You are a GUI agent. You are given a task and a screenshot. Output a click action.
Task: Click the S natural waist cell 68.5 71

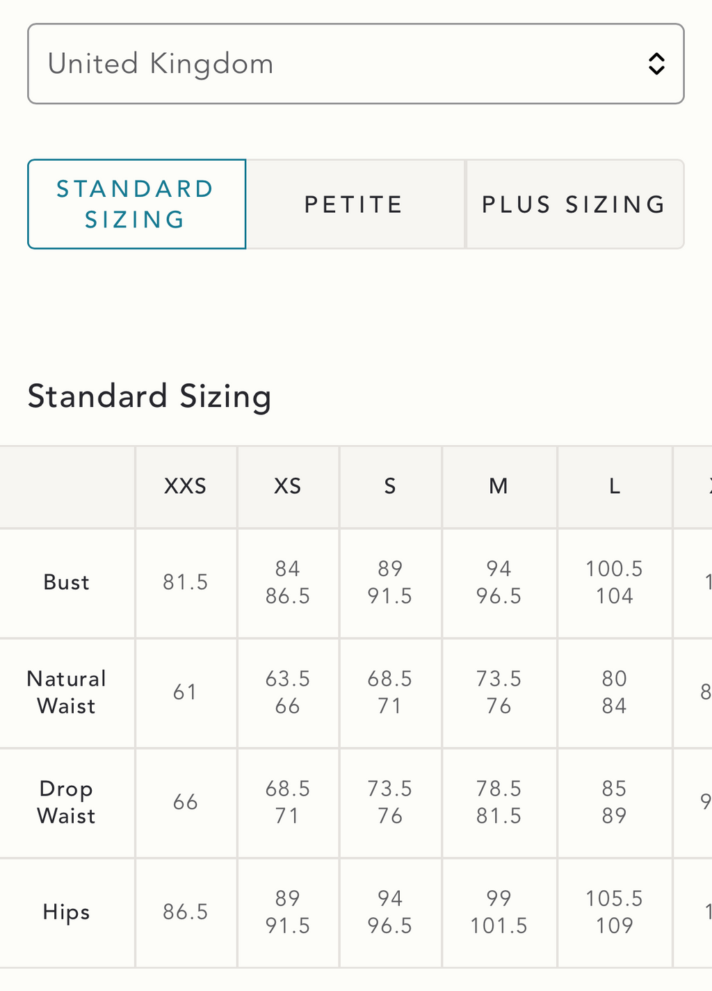click(x=390, y=693)
